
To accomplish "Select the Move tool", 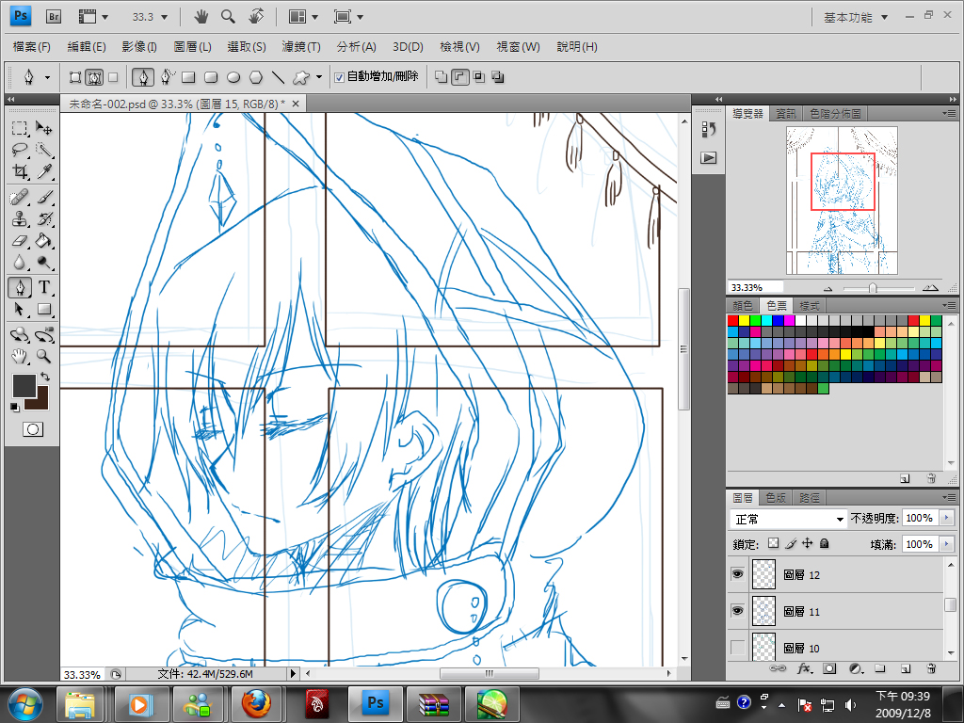I will pyautogui.click(x=43, y=128).
